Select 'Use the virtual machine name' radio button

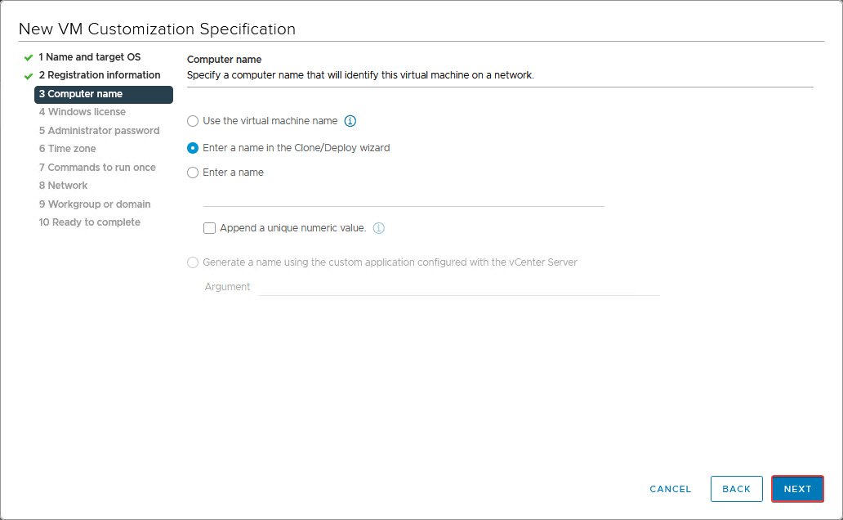pos(193,121)
